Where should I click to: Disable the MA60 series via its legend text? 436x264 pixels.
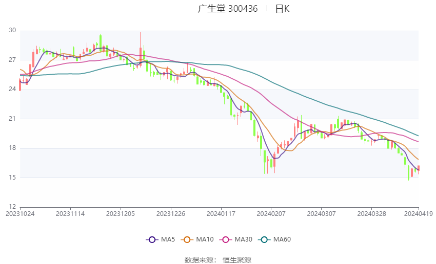pyautogui.click(x=282, y=239)
